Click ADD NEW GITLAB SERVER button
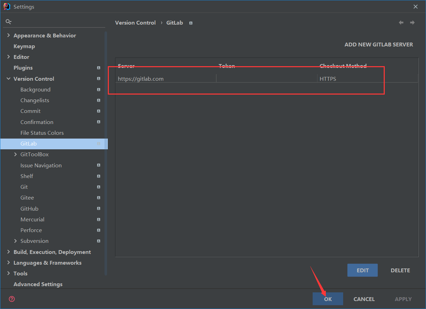426x309 pixels. click(x=379, y=45)
